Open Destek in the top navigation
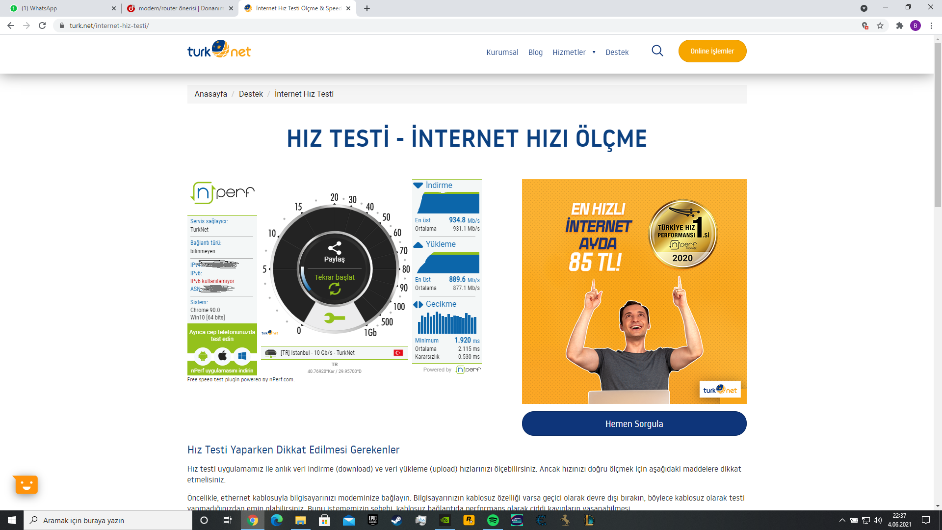Screen dimensions: 942x530 [x=617, y=52]
